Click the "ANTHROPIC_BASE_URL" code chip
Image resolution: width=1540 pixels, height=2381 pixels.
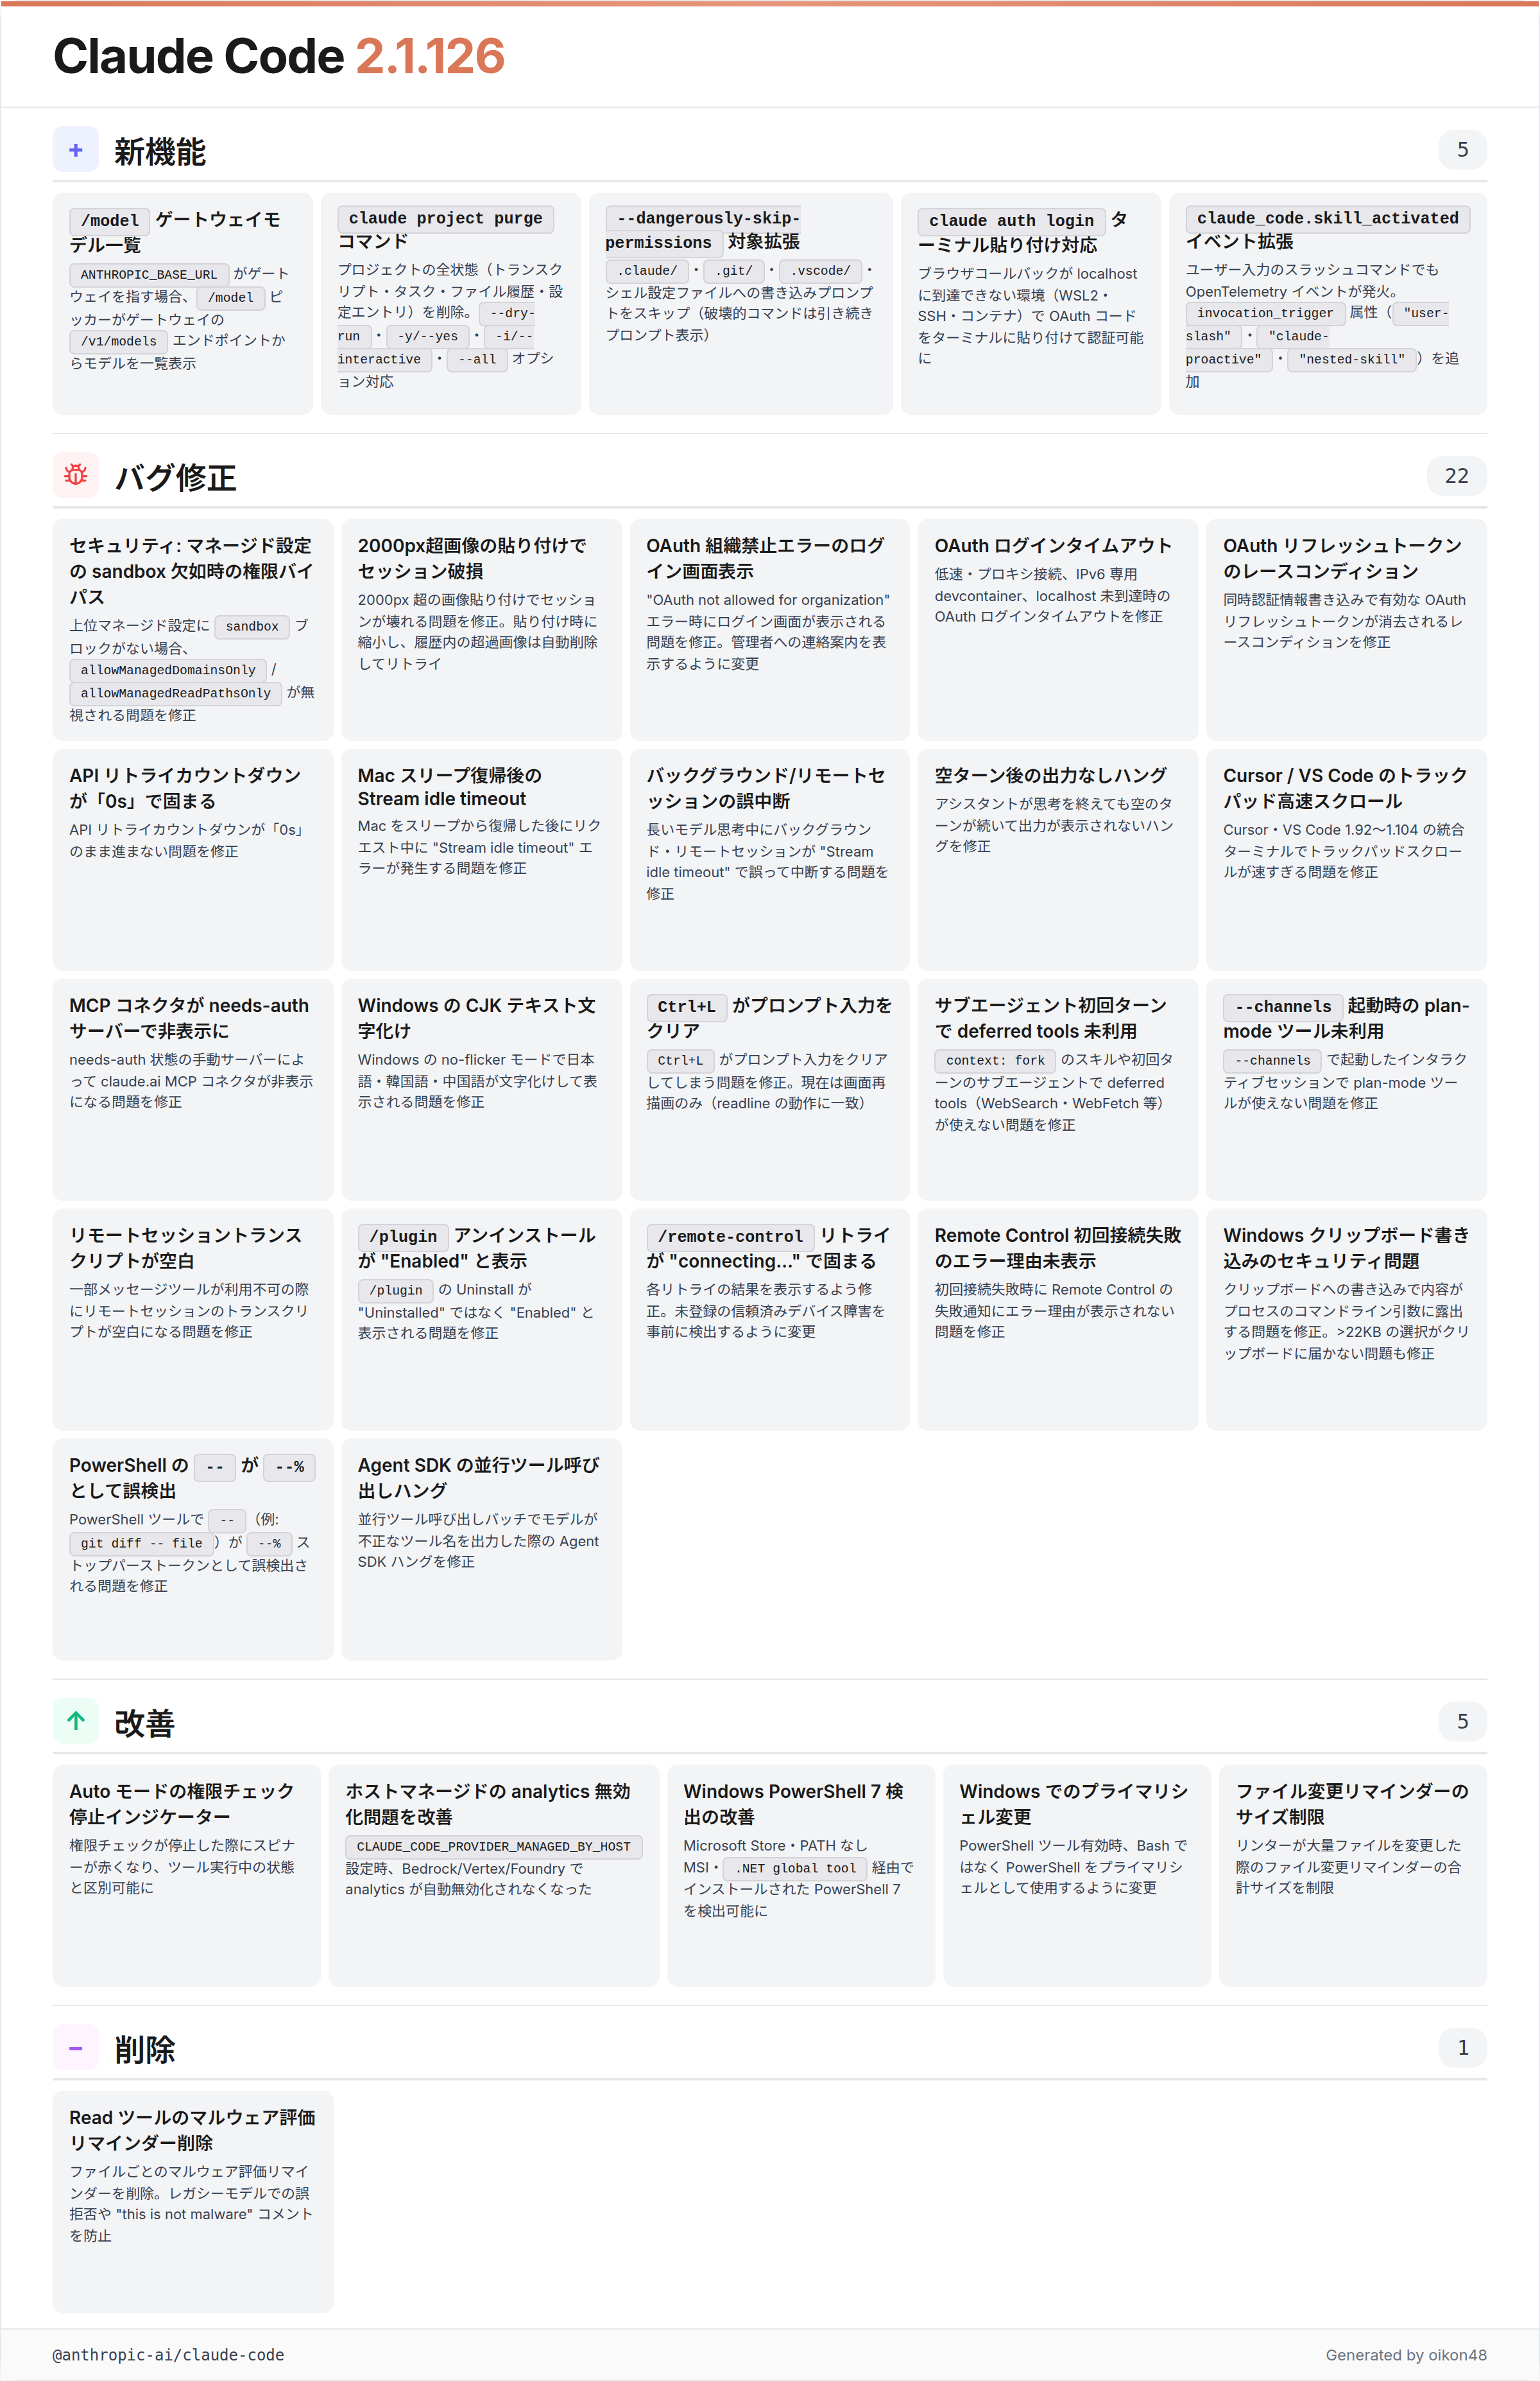tap(148, 274)
